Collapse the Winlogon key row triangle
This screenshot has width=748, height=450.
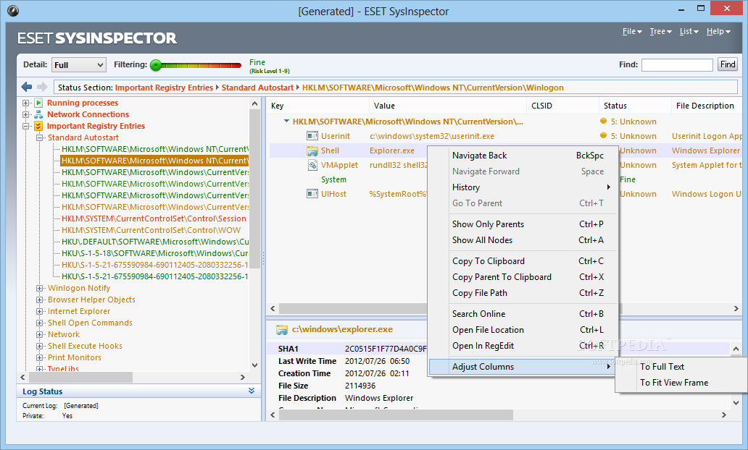[x=286, y=122]
